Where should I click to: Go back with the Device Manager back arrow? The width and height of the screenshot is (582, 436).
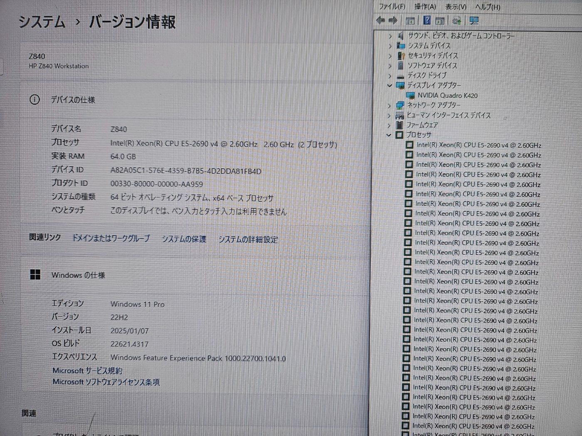pyautogui.click(x=380, y=20)
